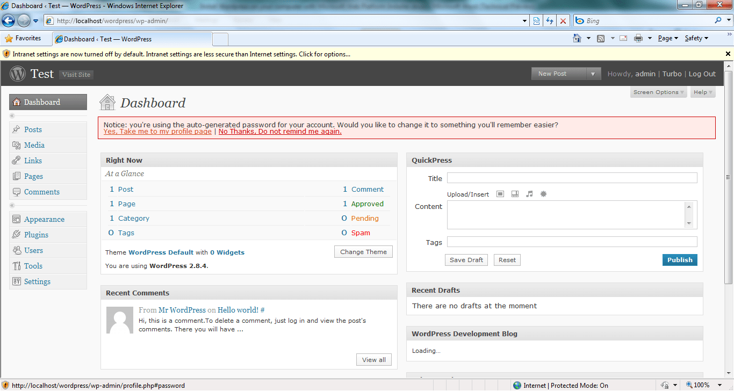Click Yes, Take me to my profile page
Viewport: 734px width, 391px height.
(157, 132)
